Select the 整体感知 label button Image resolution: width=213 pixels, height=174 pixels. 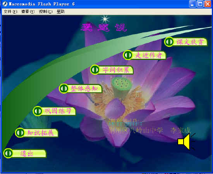[x=85, y=89]
